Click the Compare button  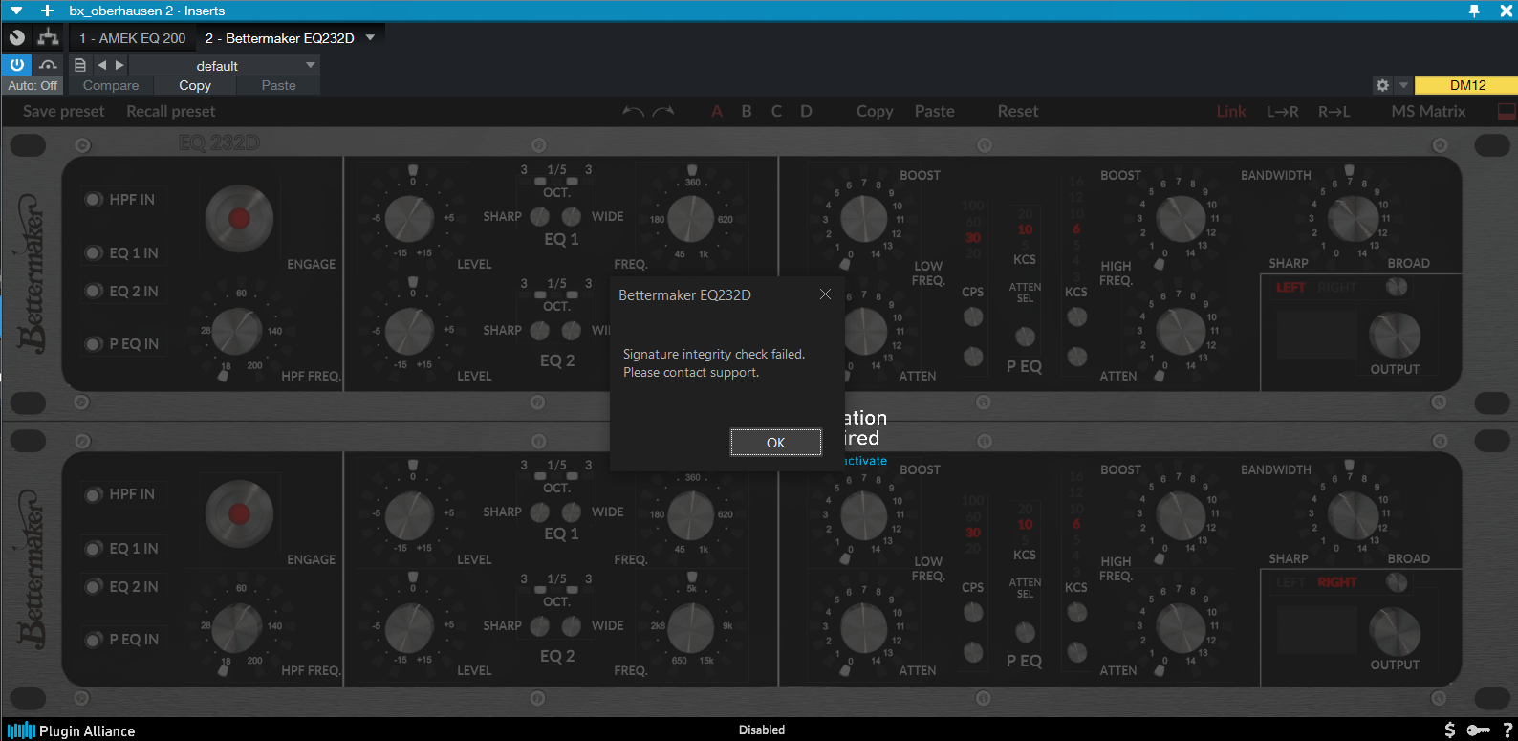[111, 85]
